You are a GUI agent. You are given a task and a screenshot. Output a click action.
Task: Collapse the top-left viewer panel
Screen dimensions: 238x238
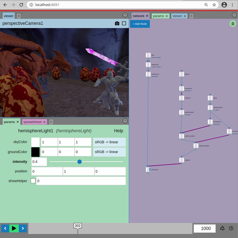(125, 15)
